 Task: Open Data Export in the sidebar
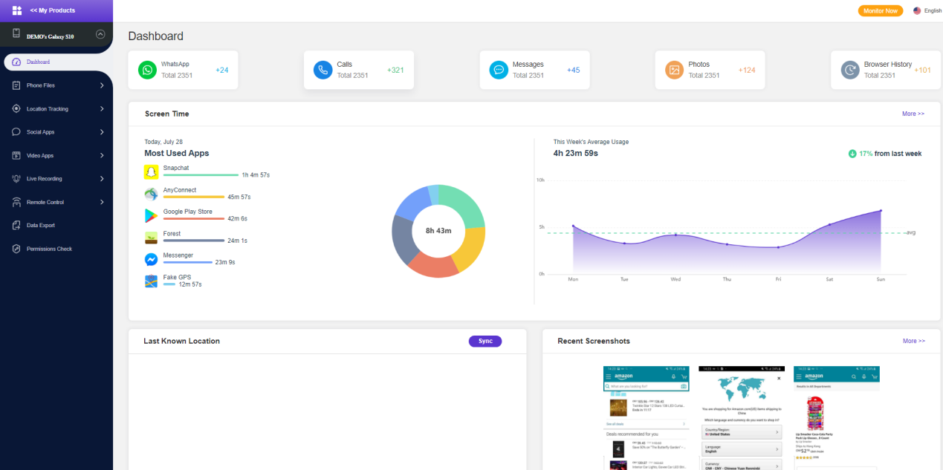tap(41, 226)
